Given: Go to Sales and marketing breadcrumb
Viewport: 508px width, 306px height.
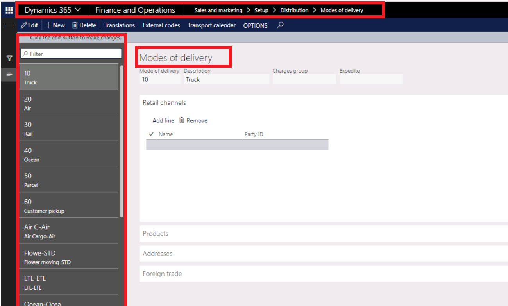Looking at the screenshot, I should tap(218, 10).
